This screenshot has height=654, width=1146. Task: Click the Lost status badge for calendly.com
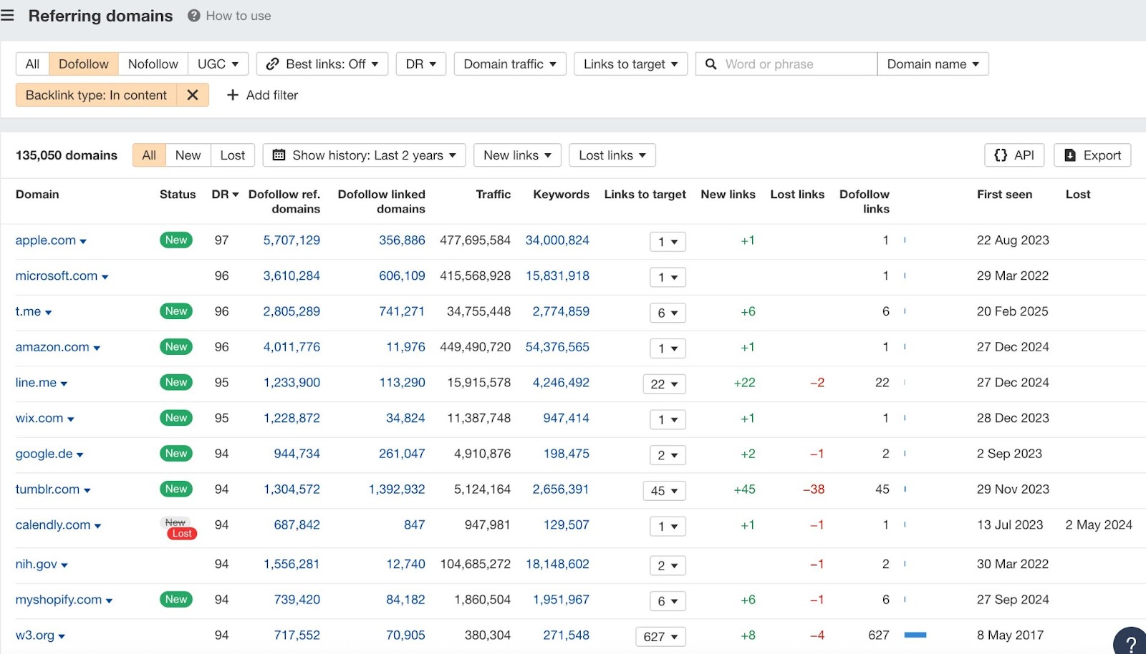(182, 534)
